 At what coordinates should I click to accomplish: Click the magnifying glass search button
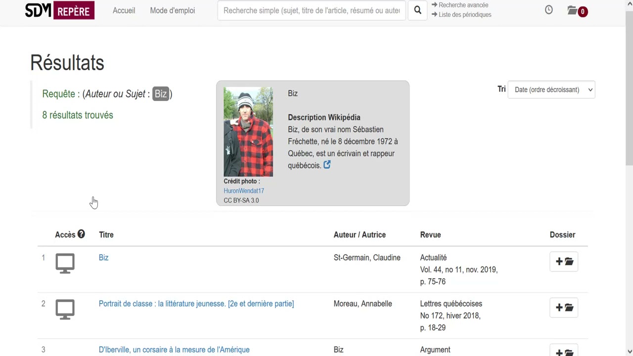pos(418,10)
